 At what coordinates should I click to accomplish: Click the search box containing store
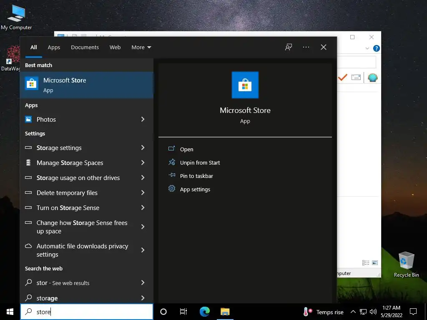[87, 312]
